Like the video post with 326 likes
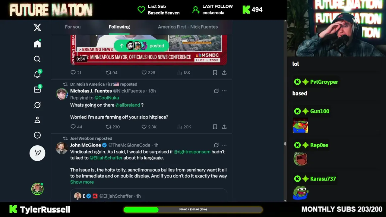Viewport: 386px width, 217px height. [x=148, y=73]
